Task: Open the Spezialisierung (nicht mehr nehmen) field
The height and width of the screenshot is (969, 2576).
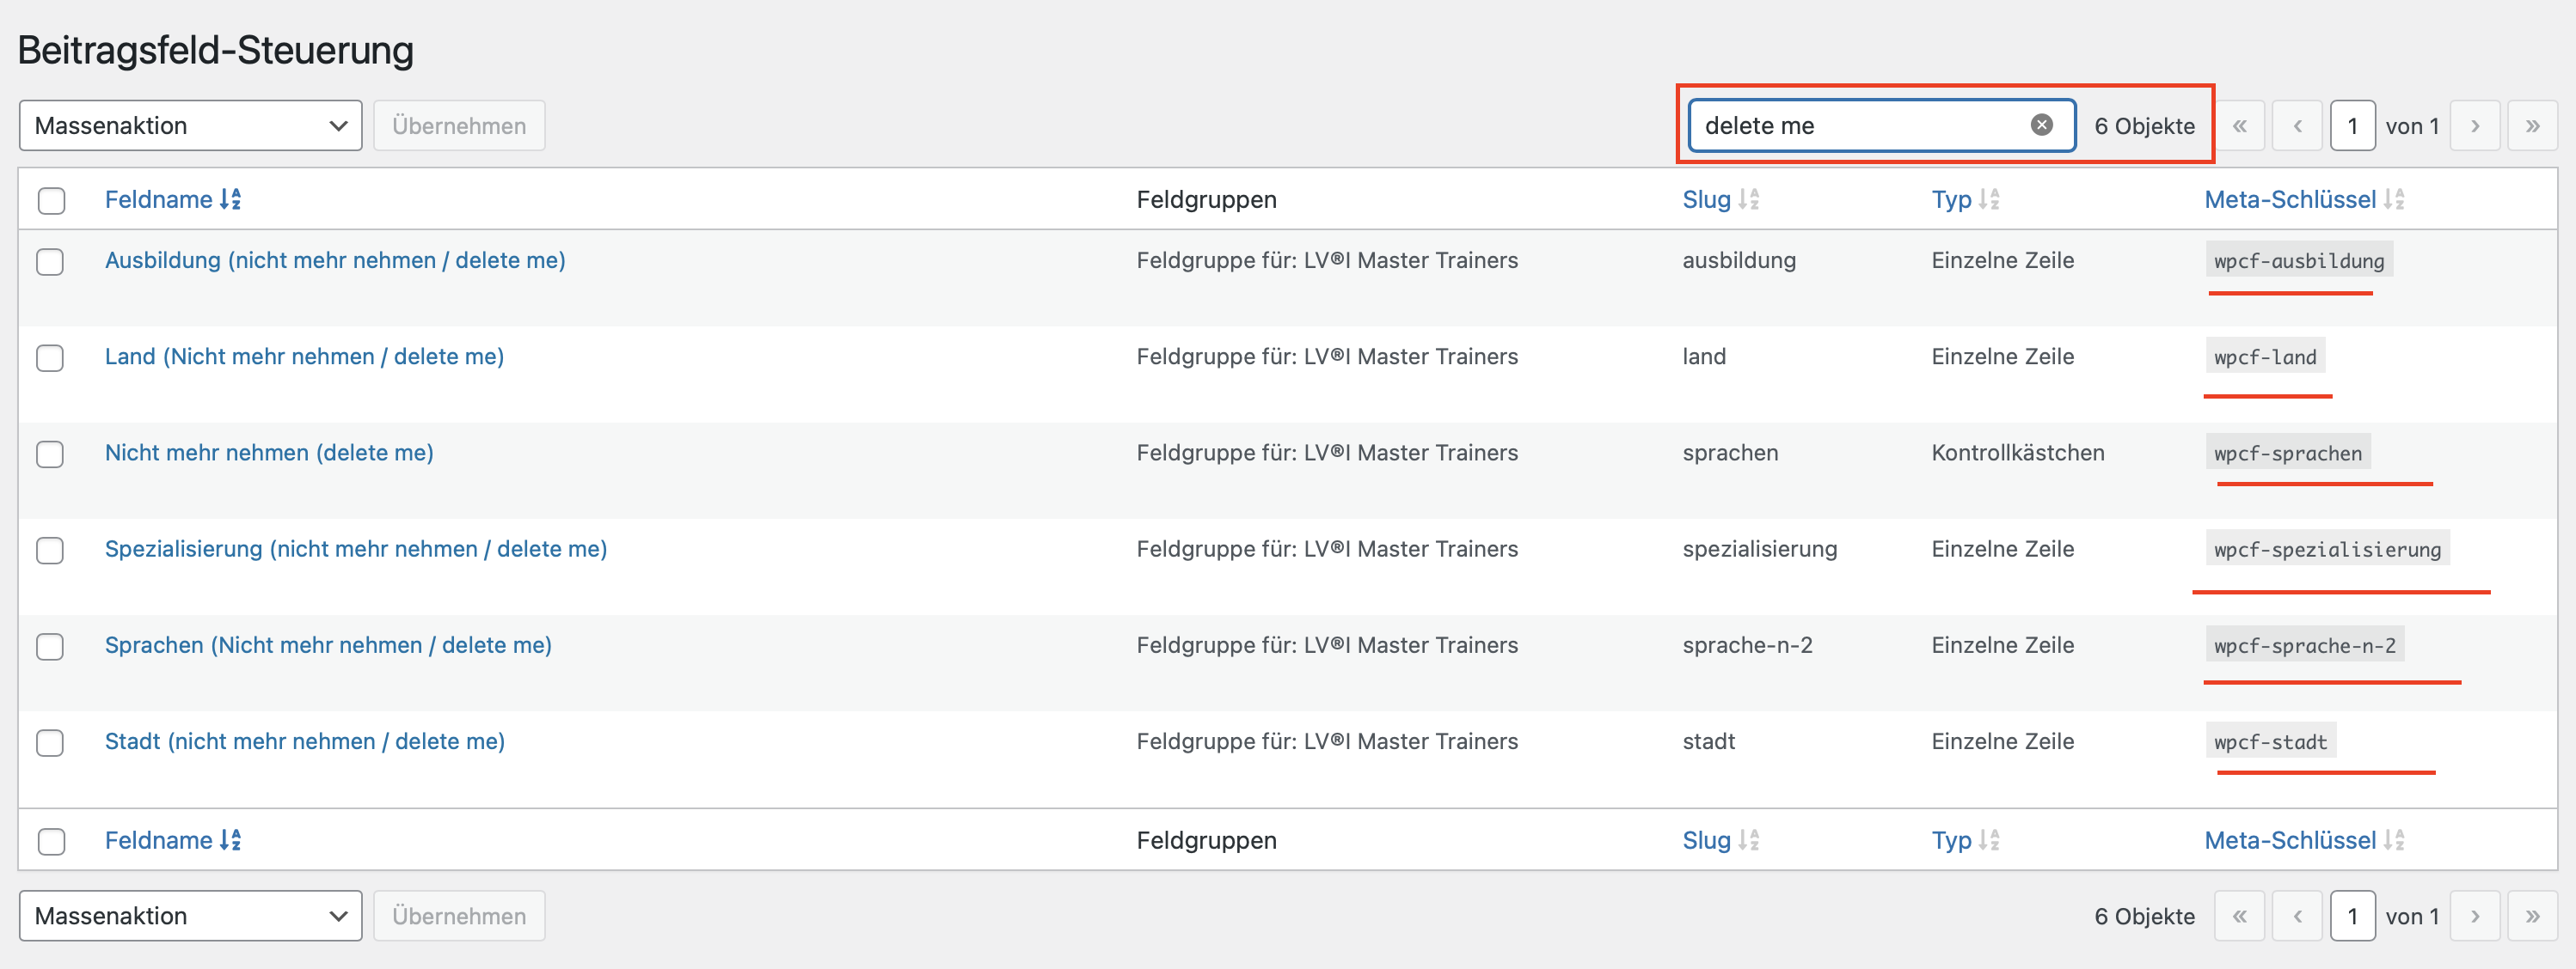Action: click(356, 550)
